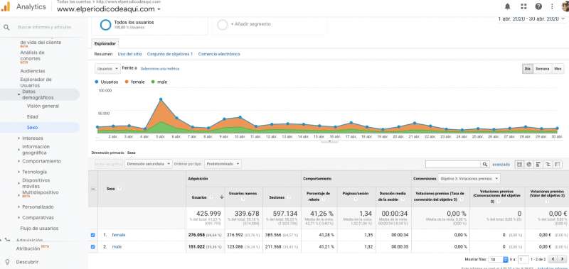Click help icon beside Sesiones header
Viewport: 569px width, 269px height.
289,197
